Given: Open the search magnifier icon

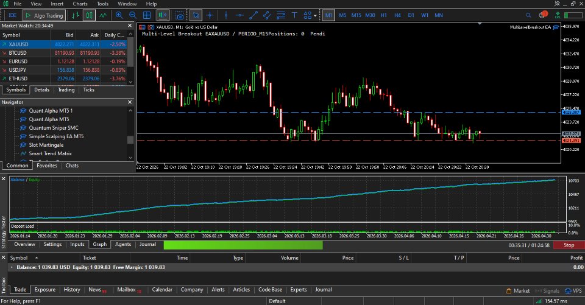Looking at the screenshot, I should point(528,15).
